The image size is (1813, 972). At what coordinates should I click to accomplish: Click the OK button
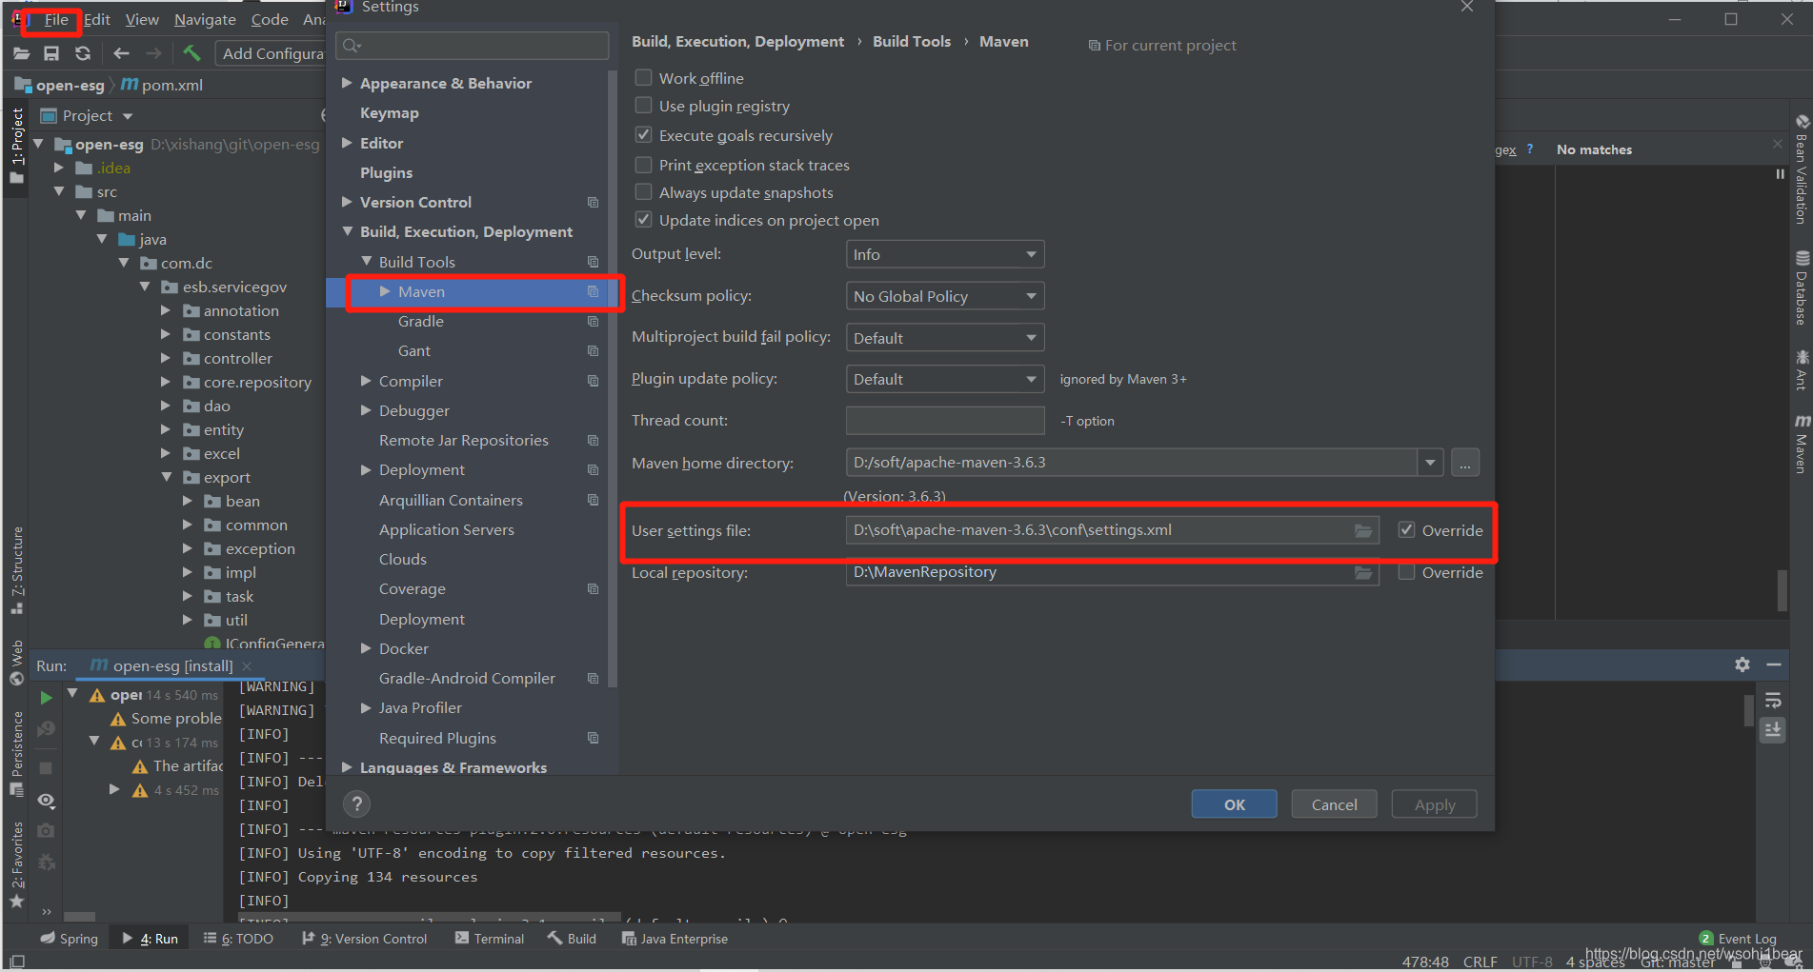pyautogui.click(x=1234, y=804)
